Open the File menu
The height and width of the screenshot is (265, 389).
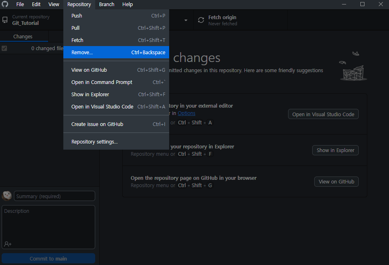click(x=20, y=4)
